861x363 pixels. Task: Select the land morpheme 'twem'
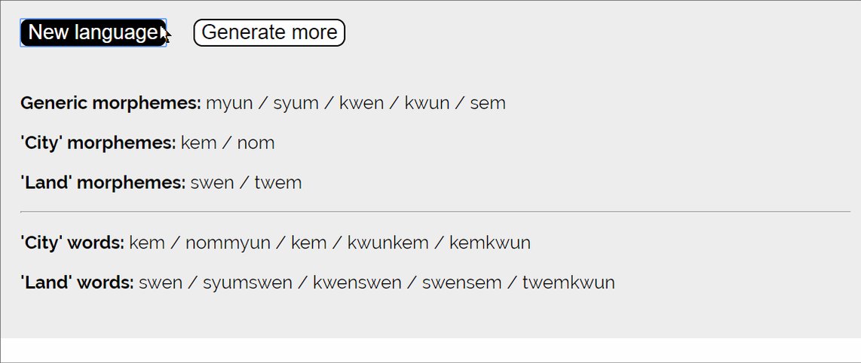278,183
